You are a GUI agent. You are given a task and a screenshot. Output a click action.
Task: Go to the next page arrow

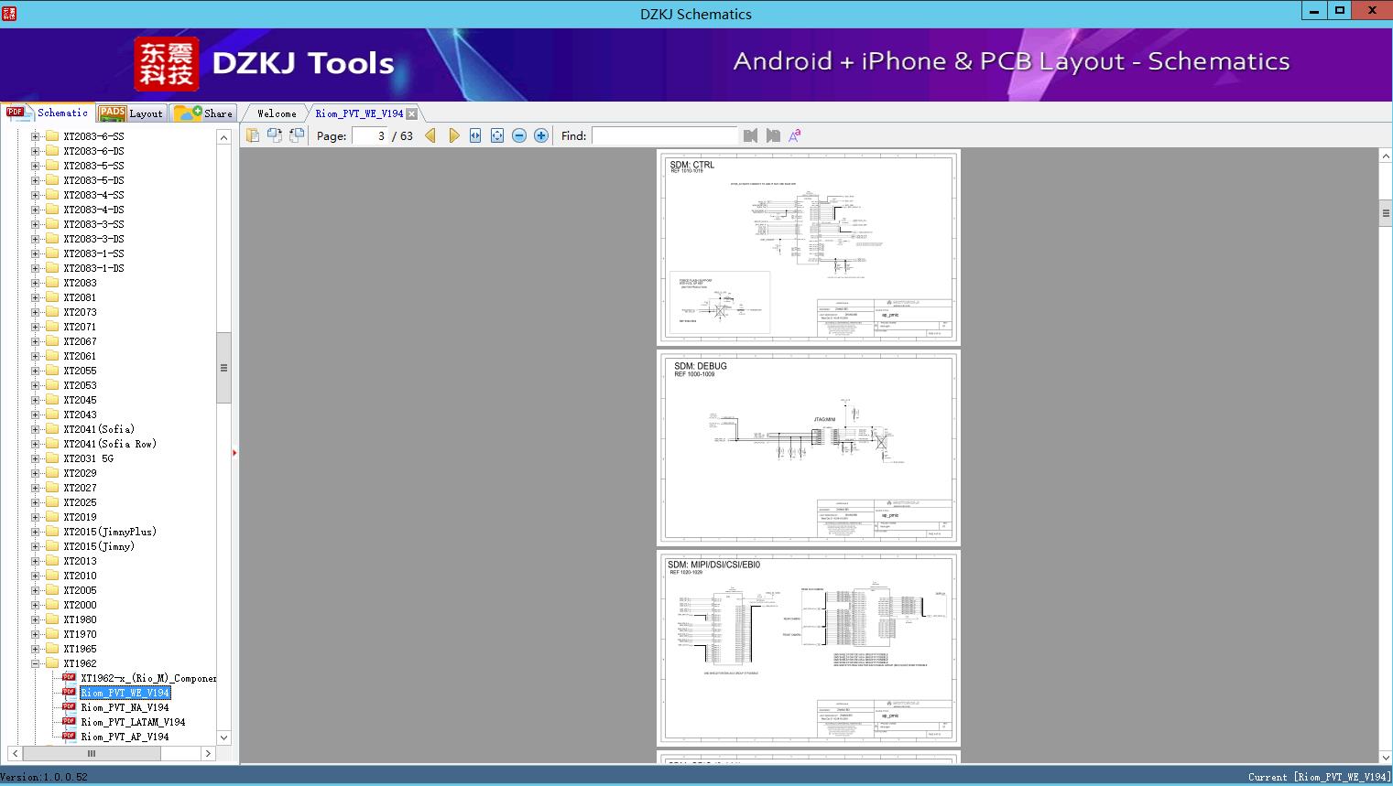(453, 135)
